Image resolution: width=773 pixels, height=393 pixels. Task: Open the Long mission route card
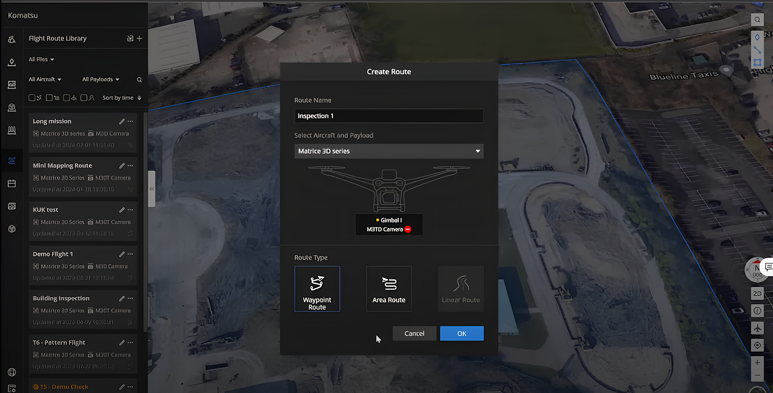pyautogui.click(x=83, y=133)
